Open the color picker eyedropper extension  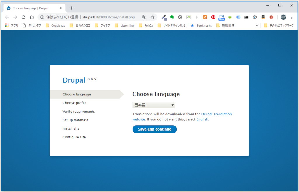[x=164, y=17]
